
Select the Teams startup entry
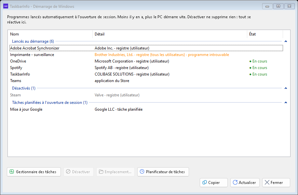[x=146, y=81]
